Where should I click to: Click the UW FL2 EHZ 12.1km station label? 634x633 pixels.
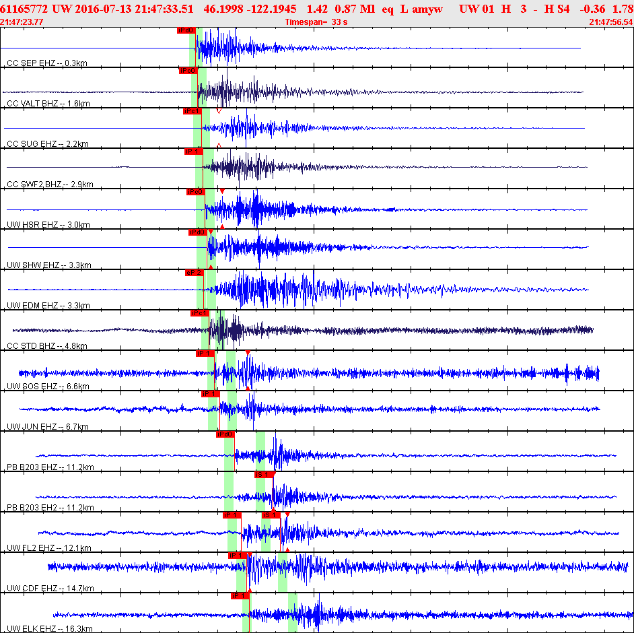pos(49,548)
